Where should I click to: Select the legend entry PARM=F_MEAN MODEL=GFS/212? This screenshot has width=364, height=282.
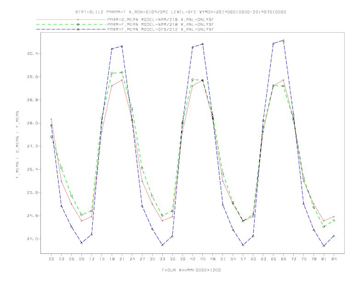tap(160, 29)
